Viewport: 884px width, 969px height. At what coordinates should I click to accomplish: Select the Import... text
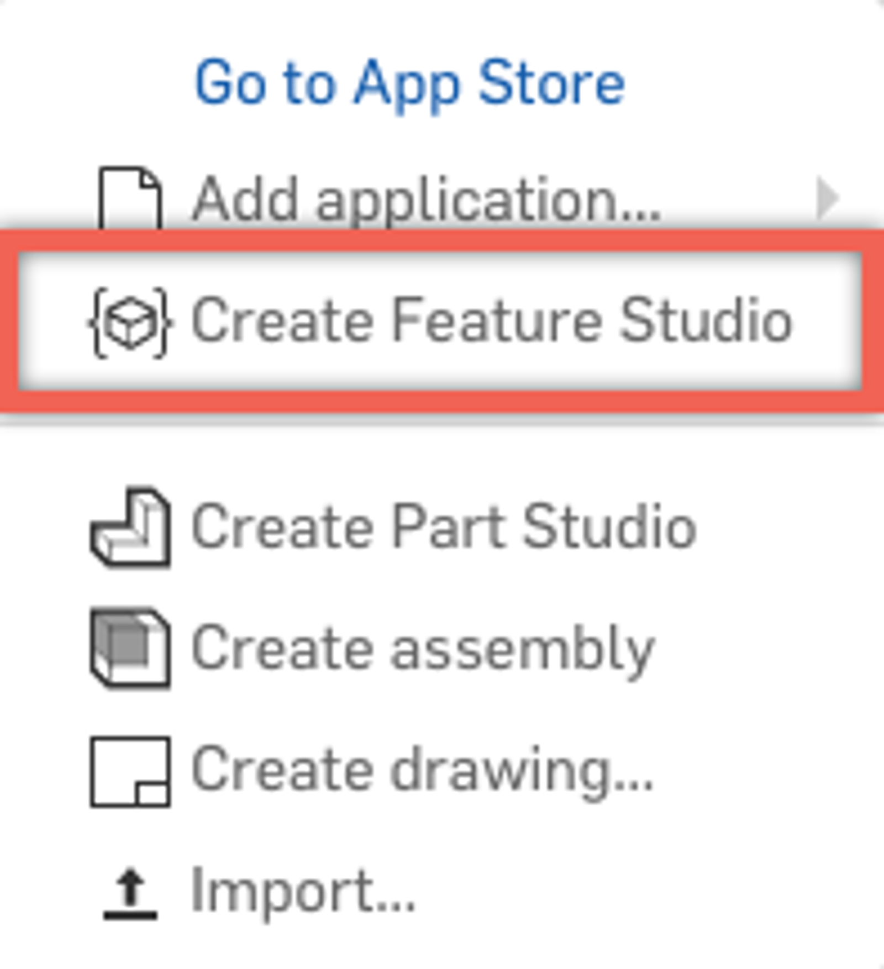point(303,891)
